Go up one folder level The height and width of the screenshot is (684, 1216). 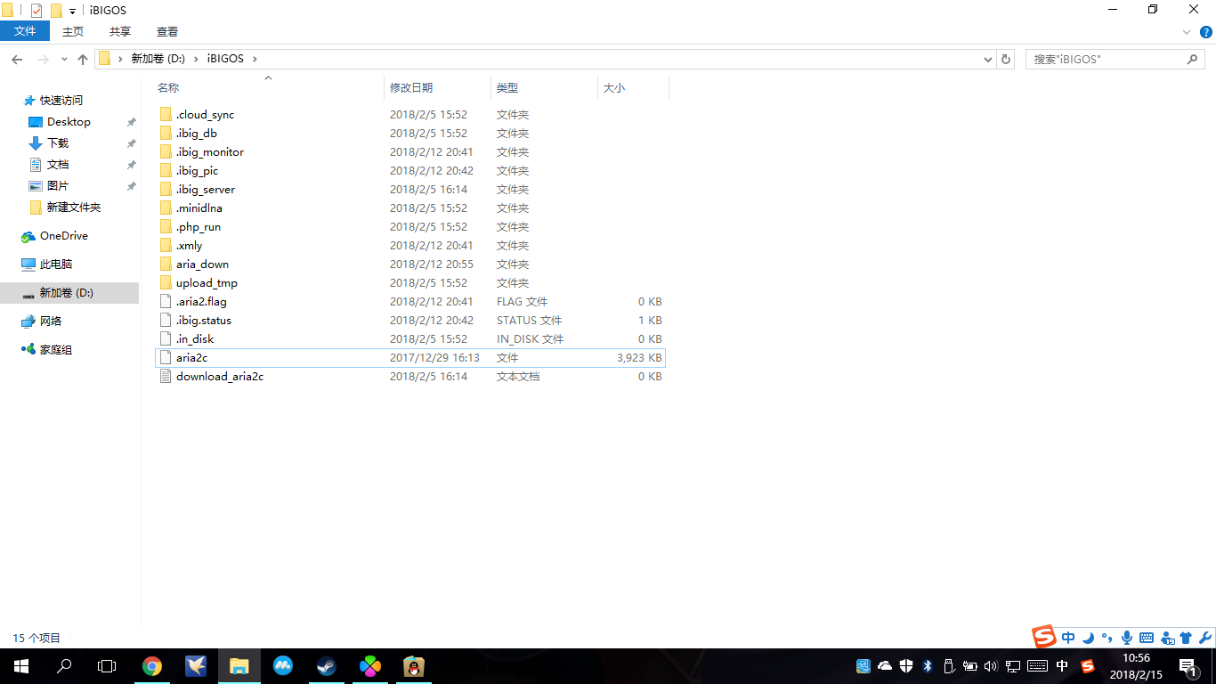83,59
